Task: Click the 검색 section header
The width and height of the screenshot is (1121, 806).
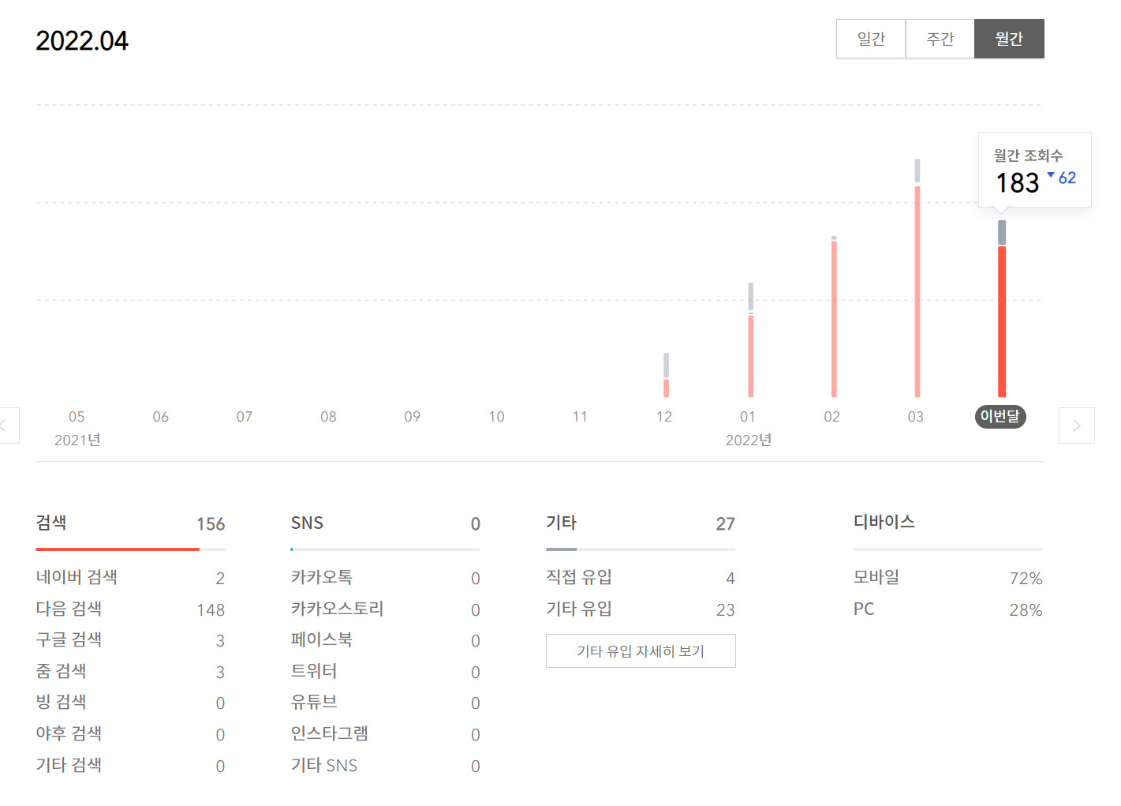Action: click(x=51, y=523)
